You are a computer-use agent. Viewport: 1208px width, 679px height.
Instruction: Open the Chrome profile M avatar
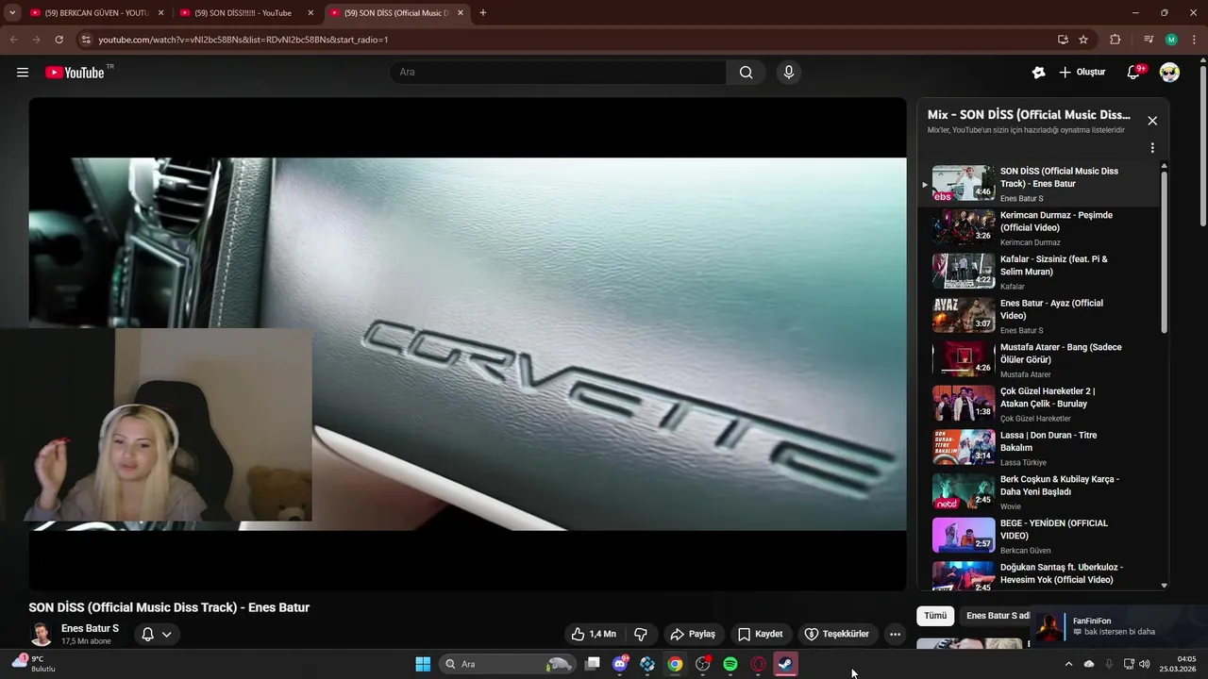point(1171,40)
